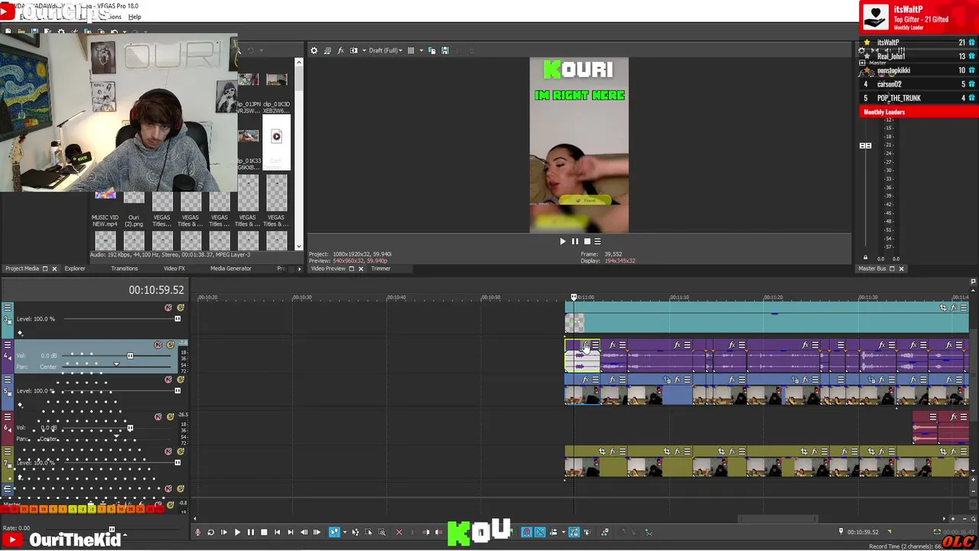Click the 00:10:59.52 timecode display above tracks

tap(156, 290)
